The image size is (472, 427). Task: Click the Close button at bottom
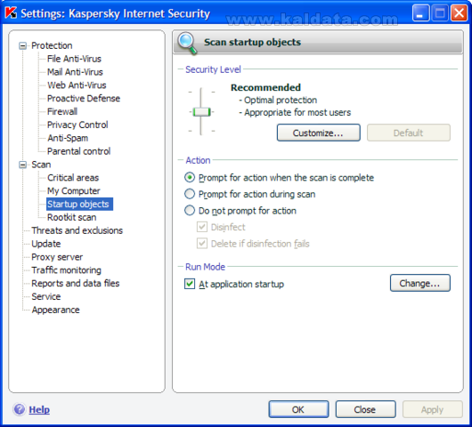(365, 409)
